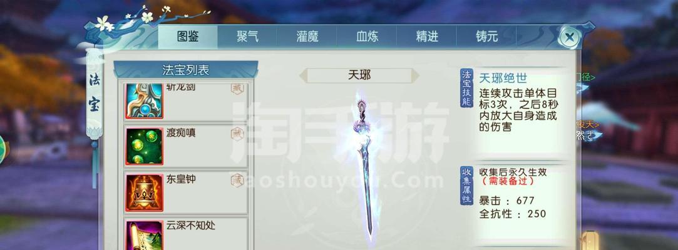Image resolution: width=678 pixels, height=250 pixels.
Task: Click the hexagon badge beside 渡痴嗔
Action: pos(237,134)
